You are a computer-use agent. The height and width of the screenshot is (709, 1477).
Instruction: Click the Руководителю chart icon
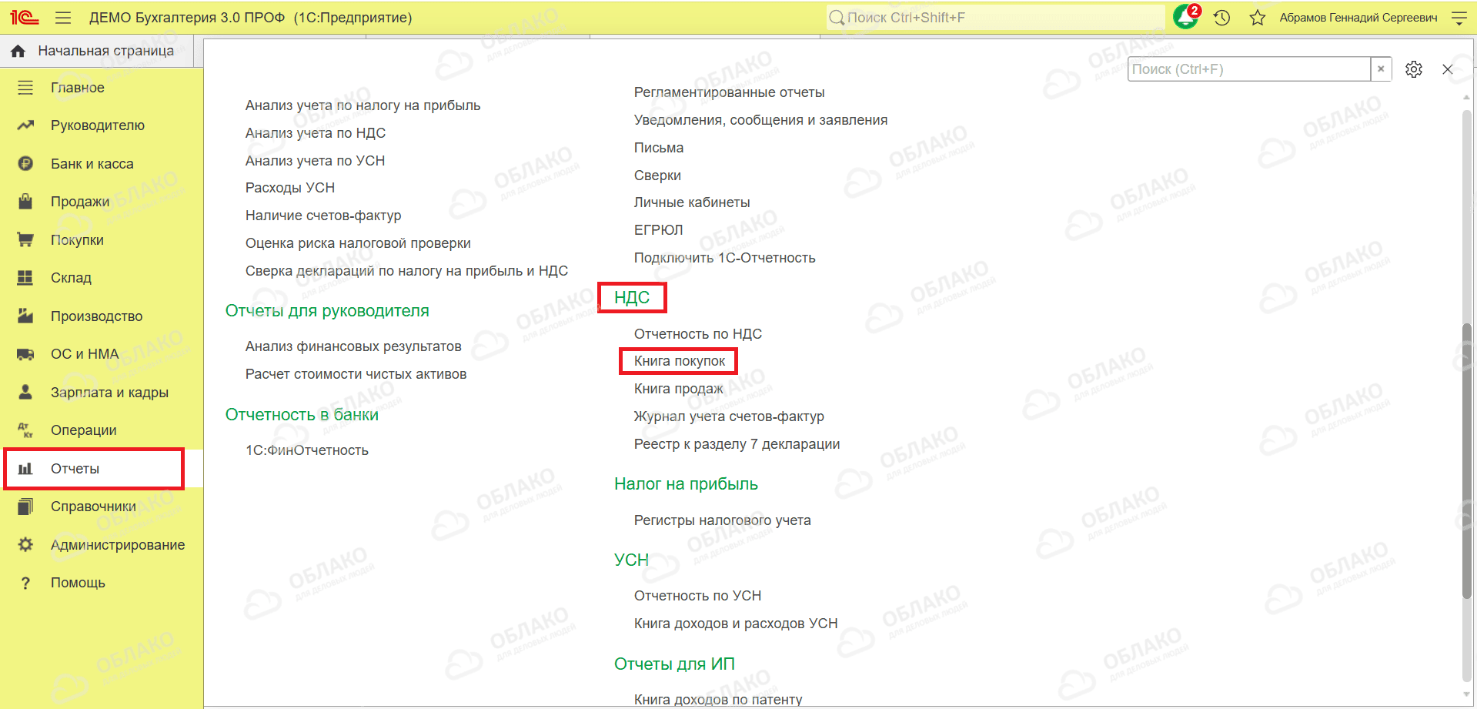coord(25,125)
